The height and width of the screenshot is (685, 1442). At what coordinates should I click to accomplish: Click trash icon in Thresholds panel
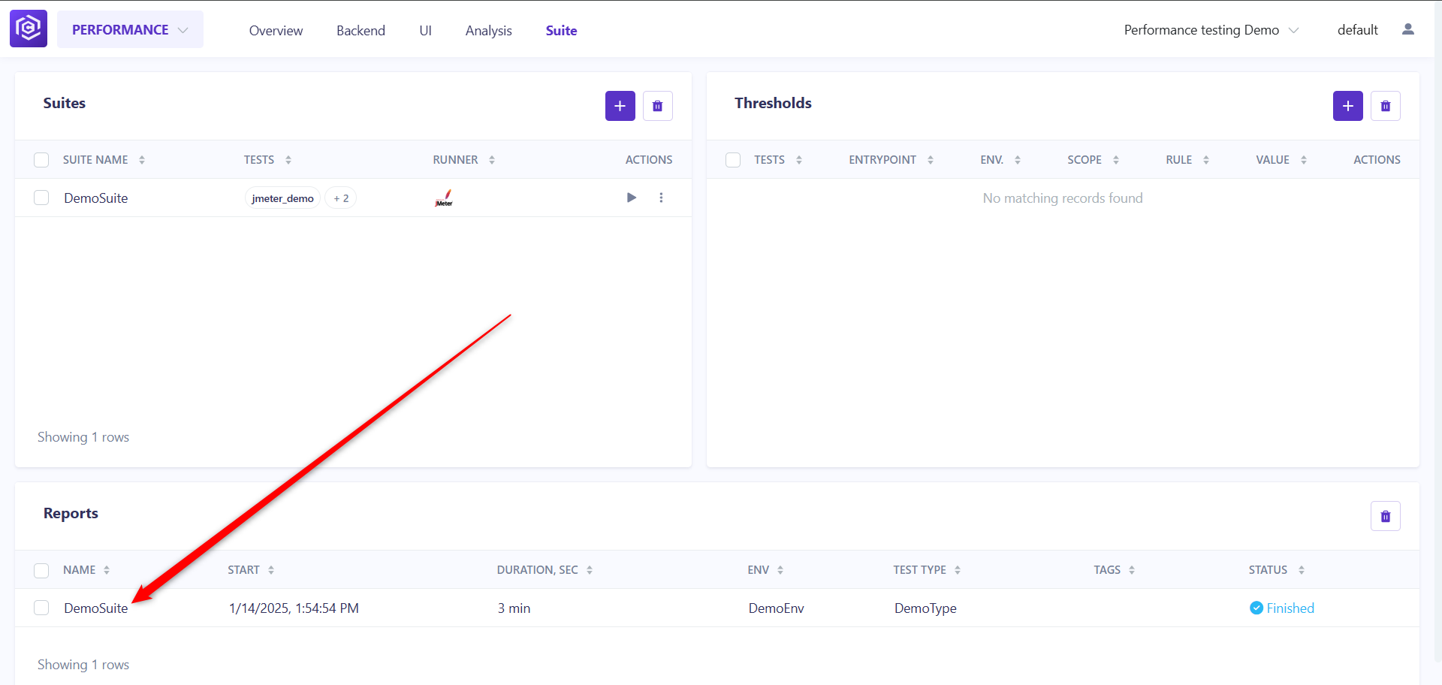[x=1385, y=106]
